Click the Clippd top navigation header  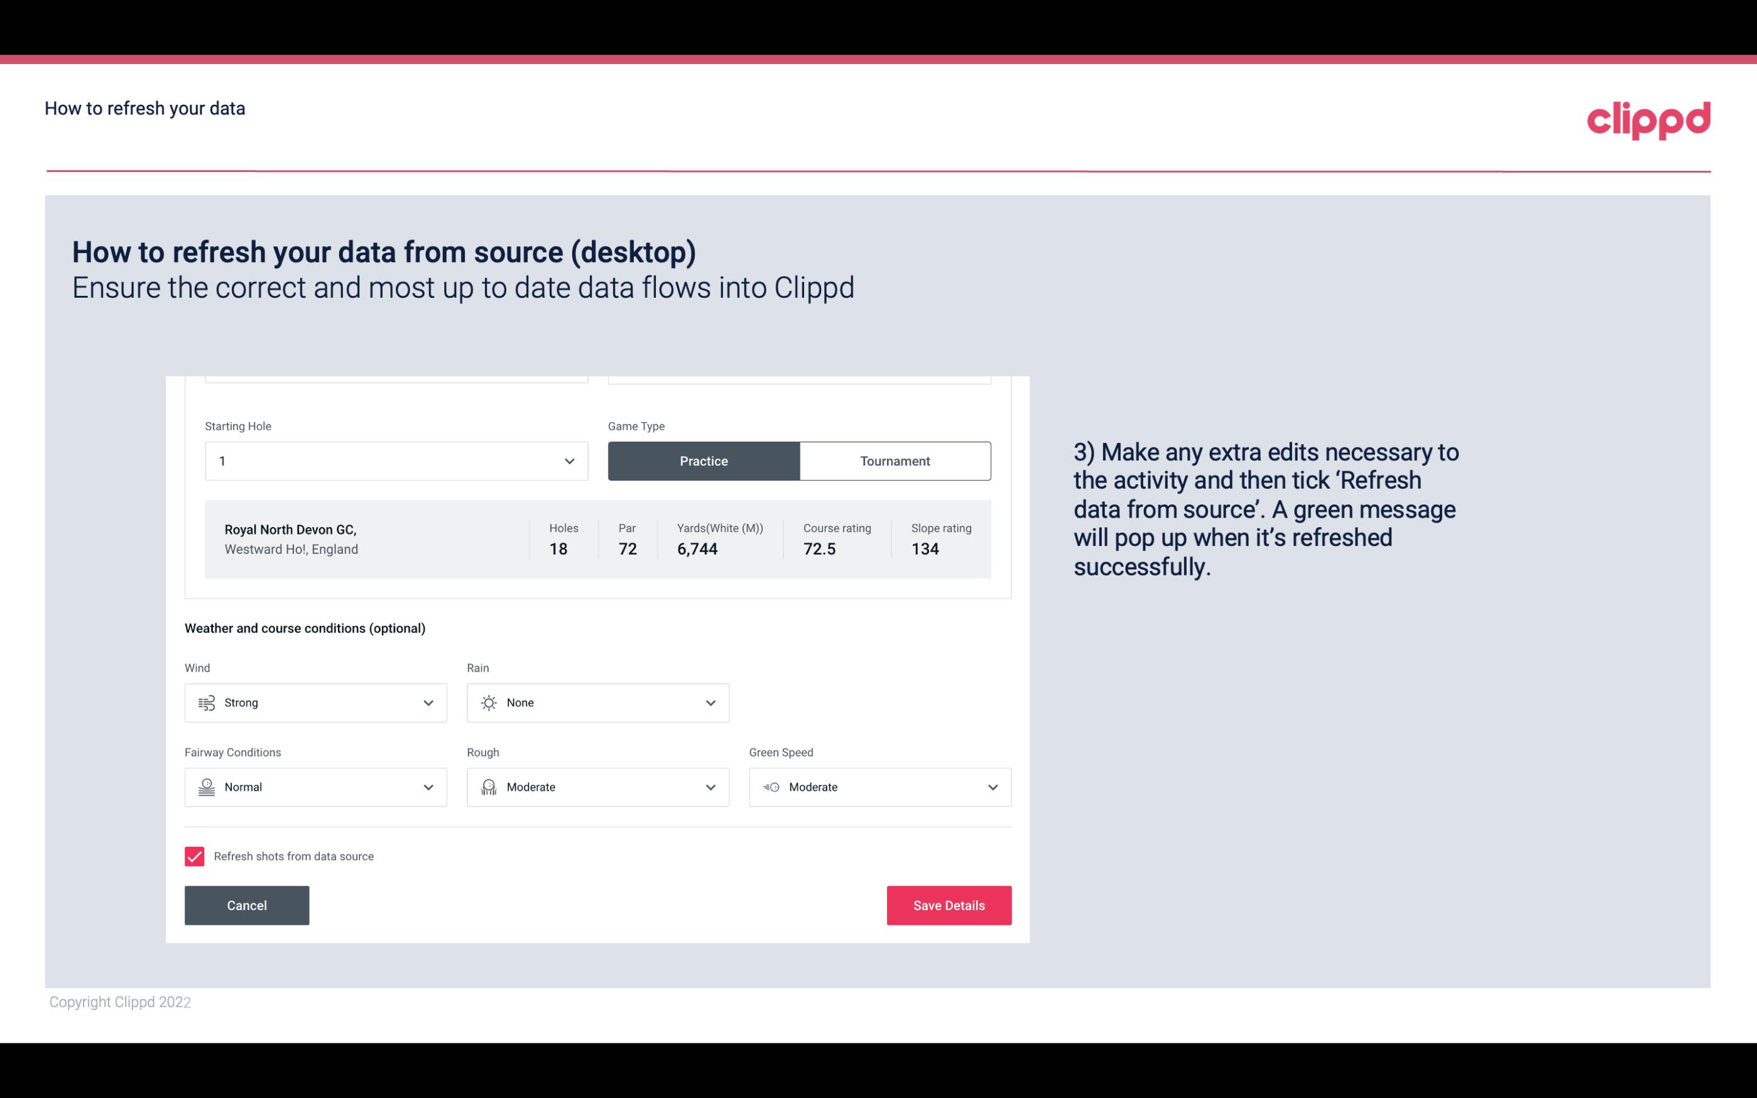(1648, 117)
